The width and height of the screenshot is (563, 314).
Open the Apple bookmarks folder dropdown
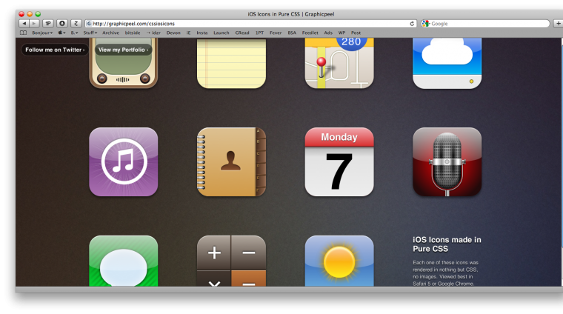pyautogui.click(x=61, y=33)
